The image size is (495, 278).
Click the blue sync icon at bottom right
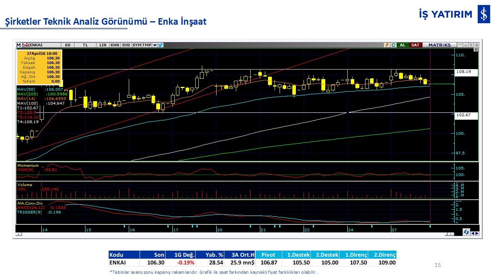coord(466,232)
